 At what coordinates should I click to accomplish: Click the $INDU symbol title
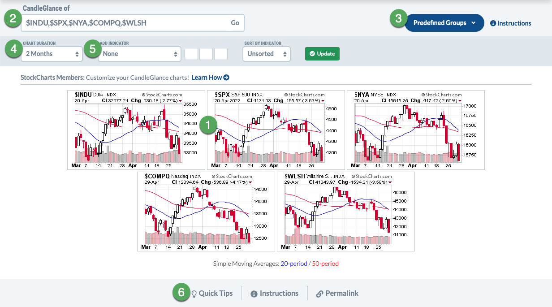[83, 95]
